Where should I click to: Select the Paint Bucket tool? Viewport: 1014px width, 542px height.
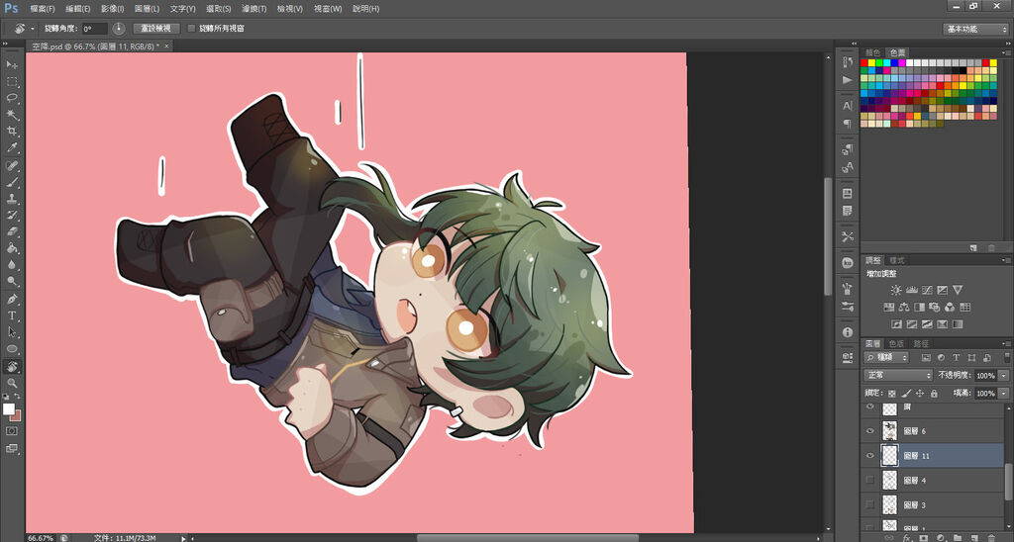[x=12, y=248]
